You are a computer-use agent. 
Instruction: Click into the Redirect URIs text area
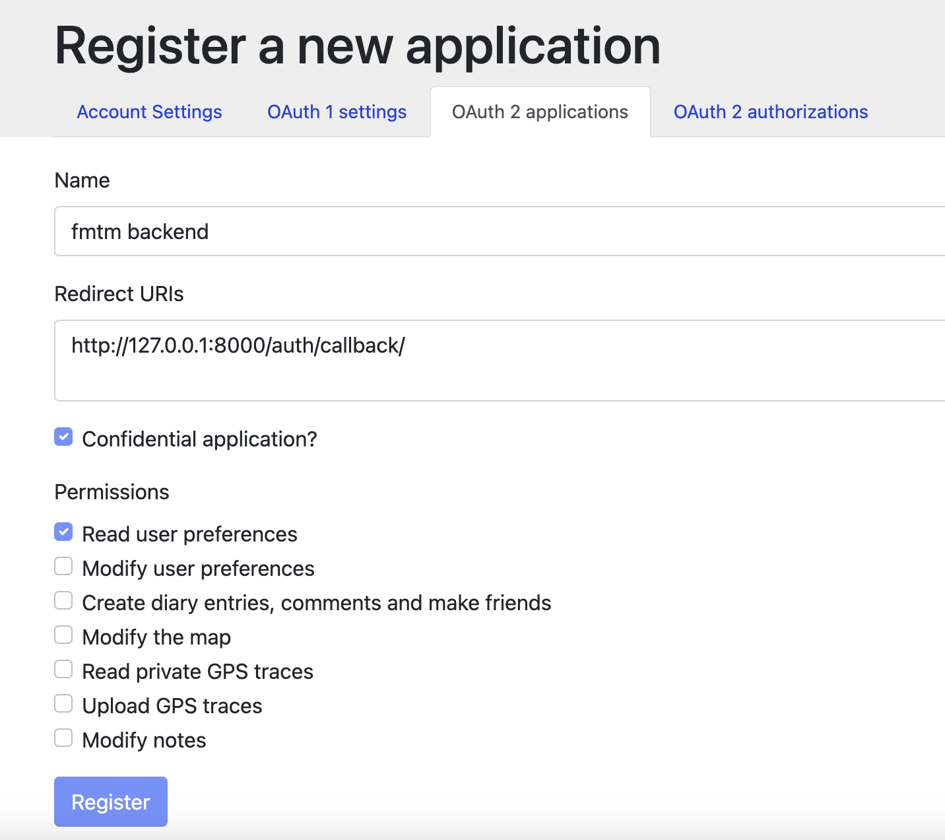(500, 361)
